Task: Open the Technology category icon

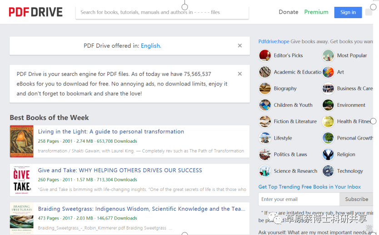Action: point(328,171)
